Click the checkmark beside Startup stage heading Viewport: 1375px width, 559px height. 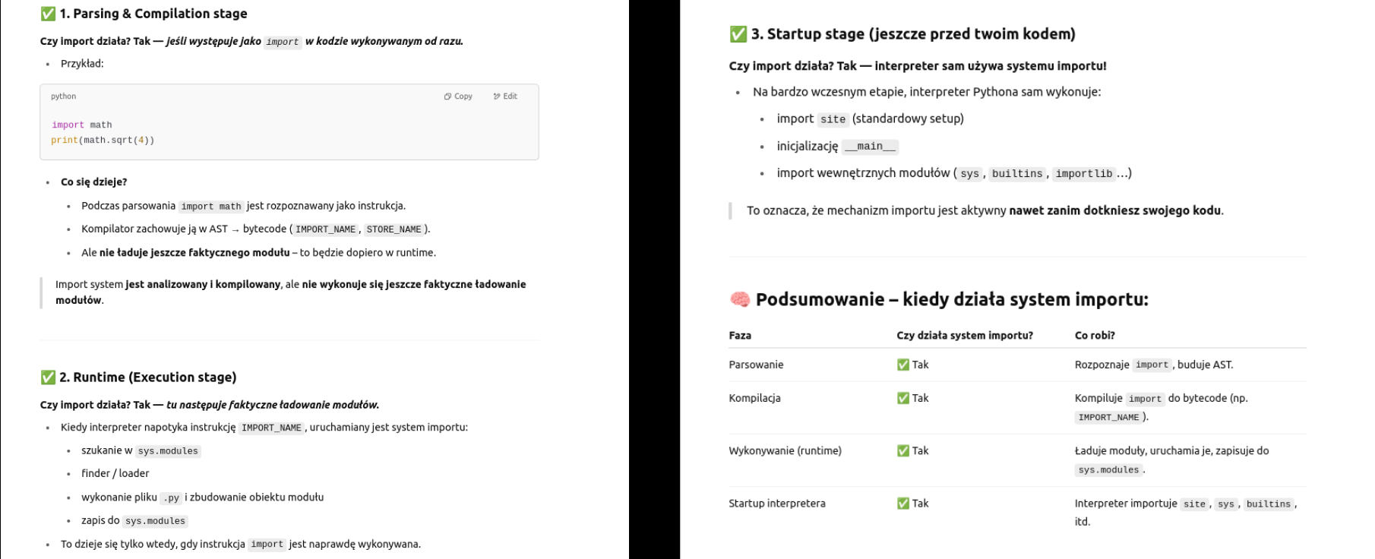[x=738, y=34]
